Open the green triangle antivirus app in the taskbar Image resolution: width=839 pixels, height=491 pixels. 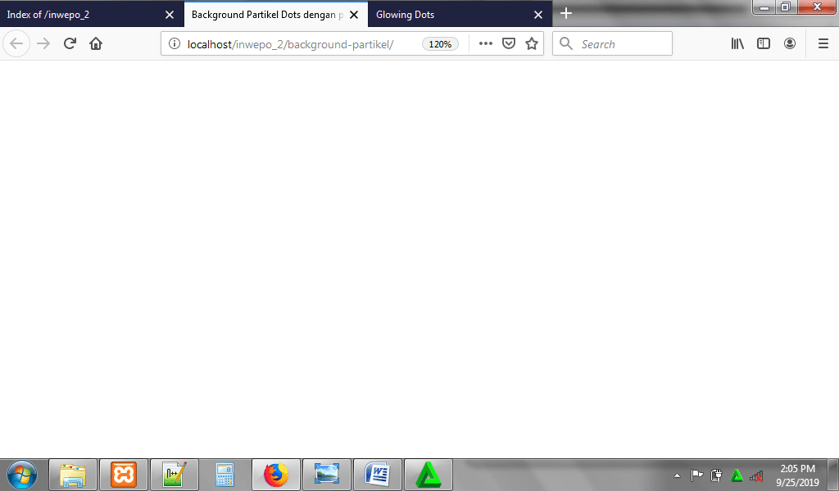[x=429, y=475]
